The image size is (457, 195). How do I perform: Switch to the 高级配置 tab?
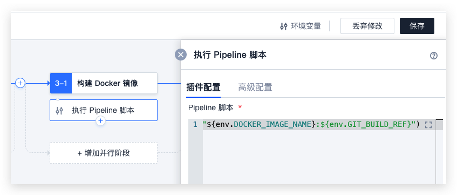(255, 88)
